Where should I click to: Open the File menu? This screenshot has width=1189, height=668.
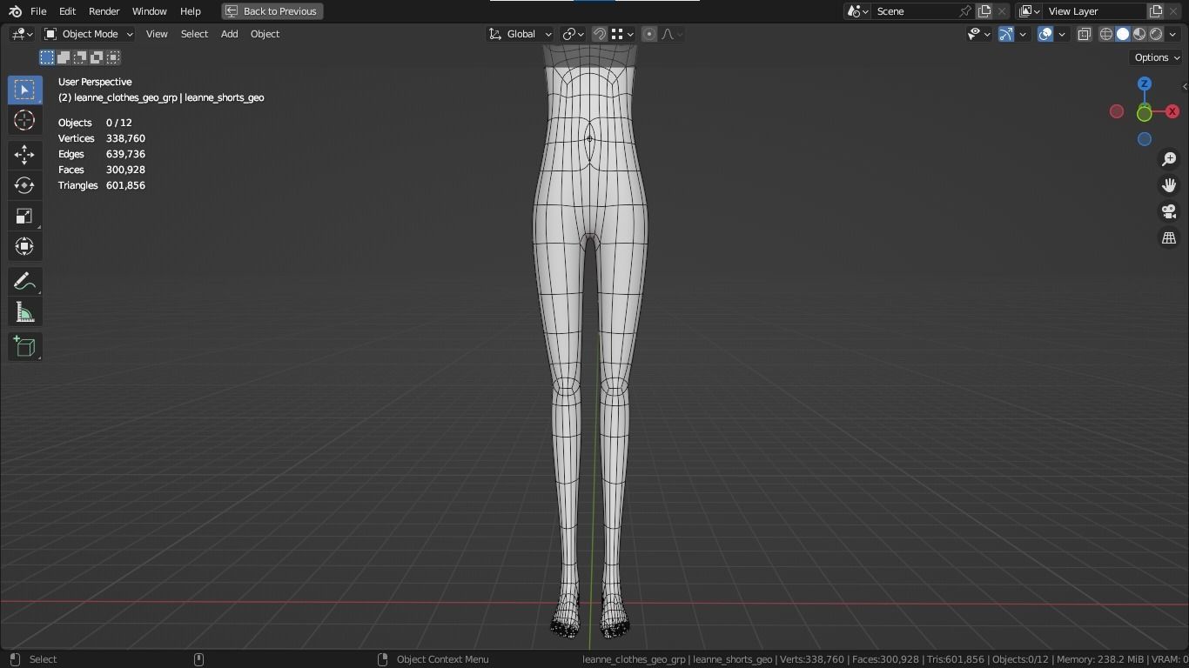coord(38,11)
